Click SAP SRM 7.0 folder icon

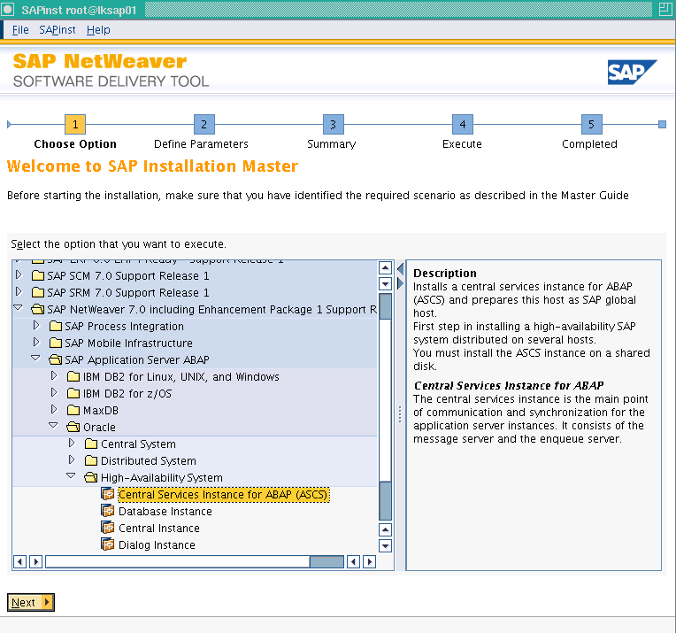click(x=38, y=292)
